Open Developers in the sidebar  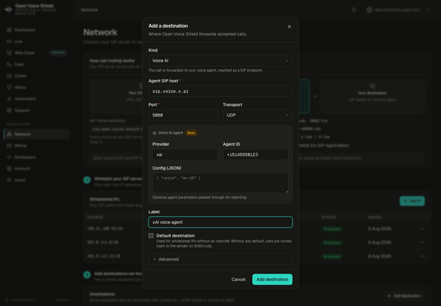click(x=37, y=157)
